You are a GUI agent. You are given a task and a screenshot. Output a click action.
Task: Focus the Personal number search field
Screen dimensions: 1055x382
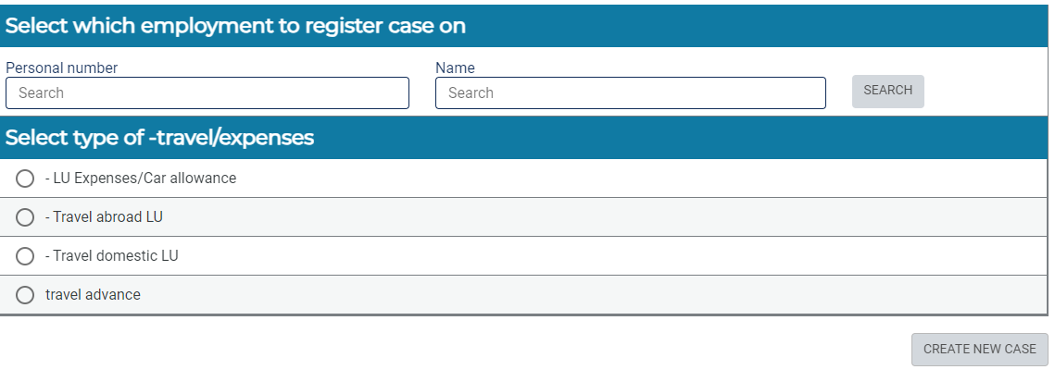coord(207,92)
